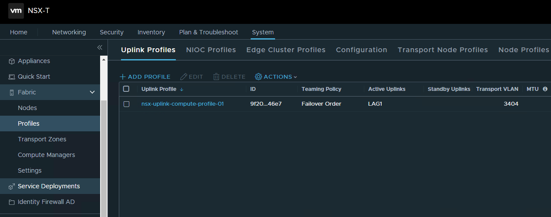Click the Quick Start laptop icon
The width and height of the screenshot is (551, 217).
click(12, 77)
